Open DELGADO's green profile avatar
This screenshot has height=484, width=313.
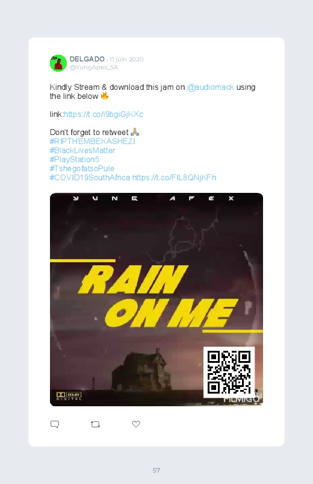(x=58, y=63)
